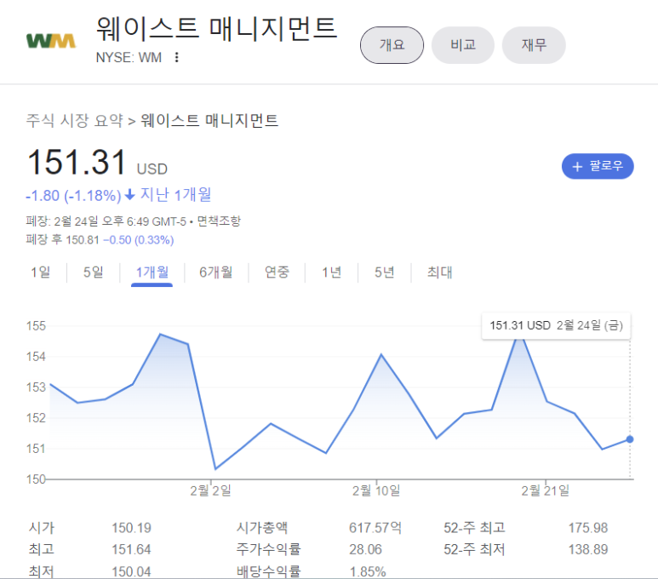Switch chart to 5년 range

coord(385,272)
